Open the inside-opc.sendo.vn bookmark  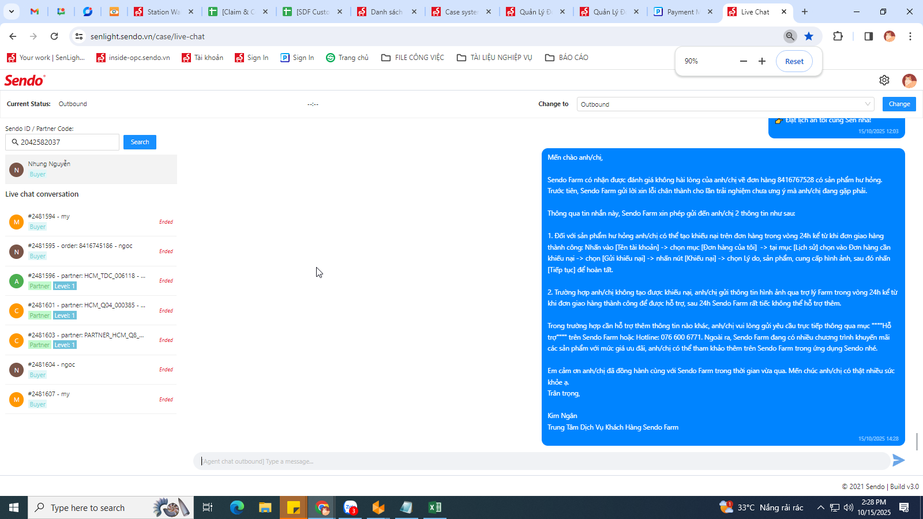pos(134,58)
